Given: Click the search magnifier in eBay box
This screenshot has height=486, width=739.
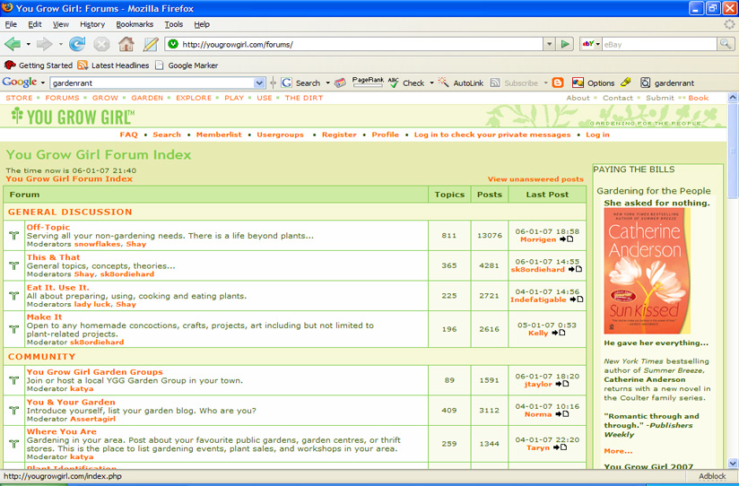Looking at the screenshot, I should 726,44.
